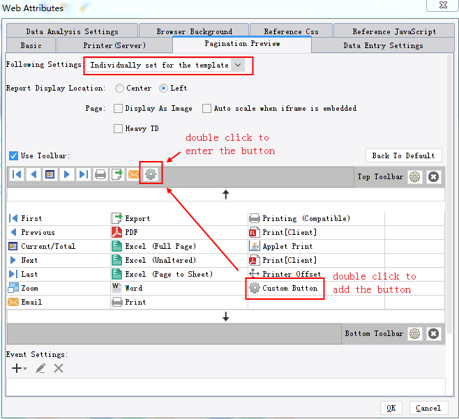This screenshot has height=419, width=459.
Task: Select Excel (Full Page) export option
Action: 179,246
